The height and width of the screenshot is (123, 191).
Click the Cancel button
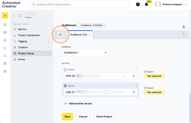[x=83, y=116]
